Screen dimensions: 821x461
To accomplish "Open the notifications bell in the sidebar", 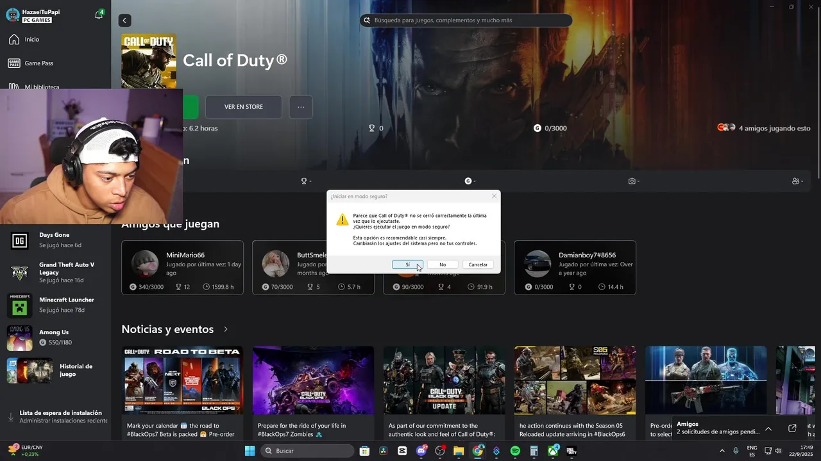I will (99, 15).
